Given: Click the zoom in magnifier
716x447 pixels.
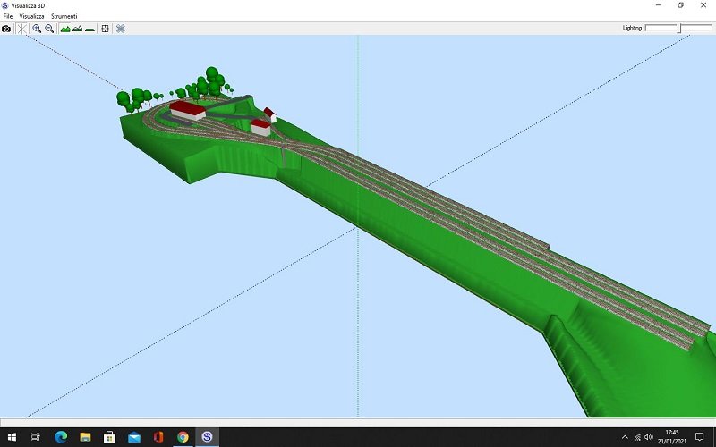Looking at the screenshot, I should (37, 29).
